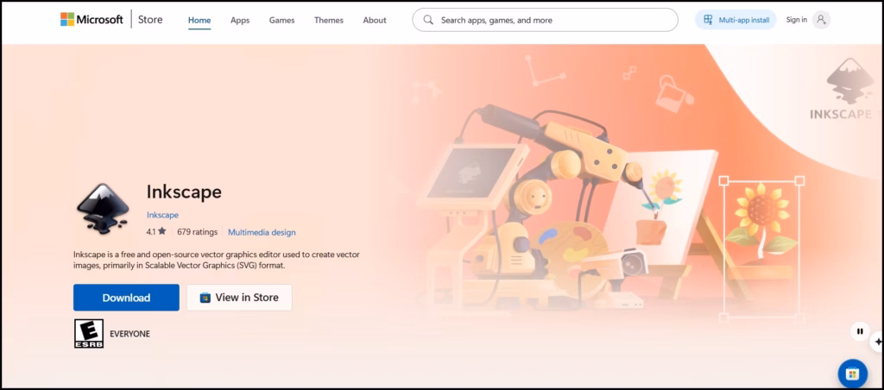Select the Home tab

click(x=199, y=21)
